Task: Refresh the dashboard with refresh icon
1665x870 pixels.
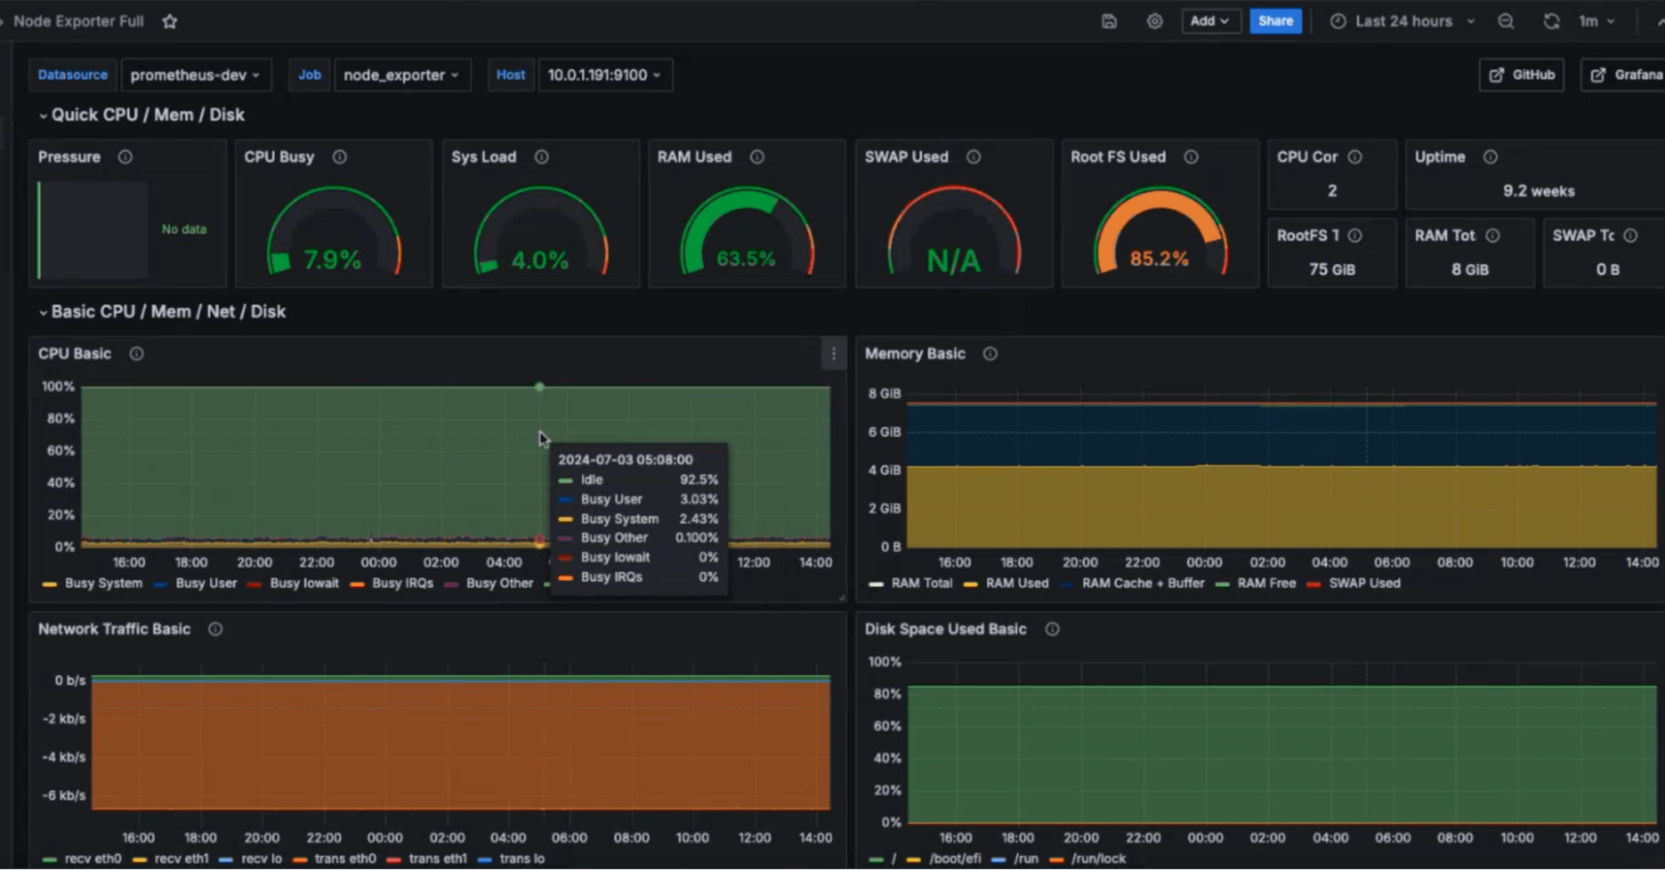Action: (1551, 22)
